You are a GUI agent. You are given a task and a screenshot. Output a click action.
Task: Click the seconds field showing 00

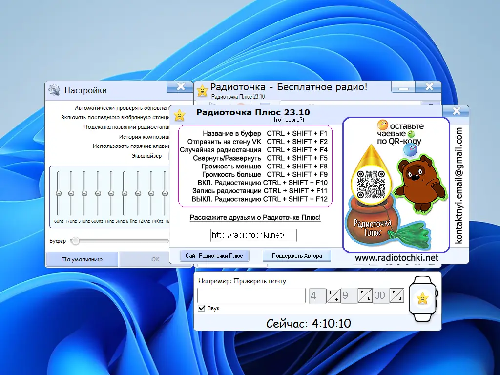pos(381,295)
